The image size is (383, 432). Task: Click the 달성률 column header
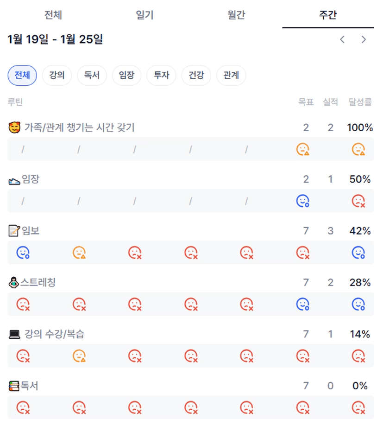click(x=360, y=102)
